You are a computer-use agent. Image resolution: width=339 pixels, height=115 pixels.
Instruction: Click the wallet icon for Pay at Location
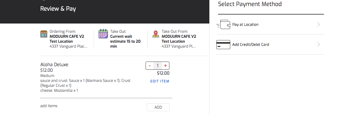coord(223,24)
